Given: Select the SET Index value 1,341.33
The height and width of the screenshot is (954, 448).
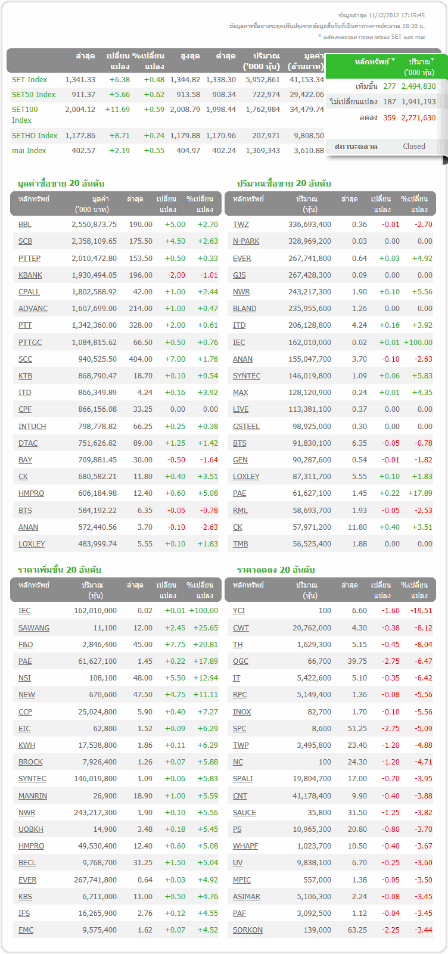Looking at the screenshot, I should tap(80, 79).
